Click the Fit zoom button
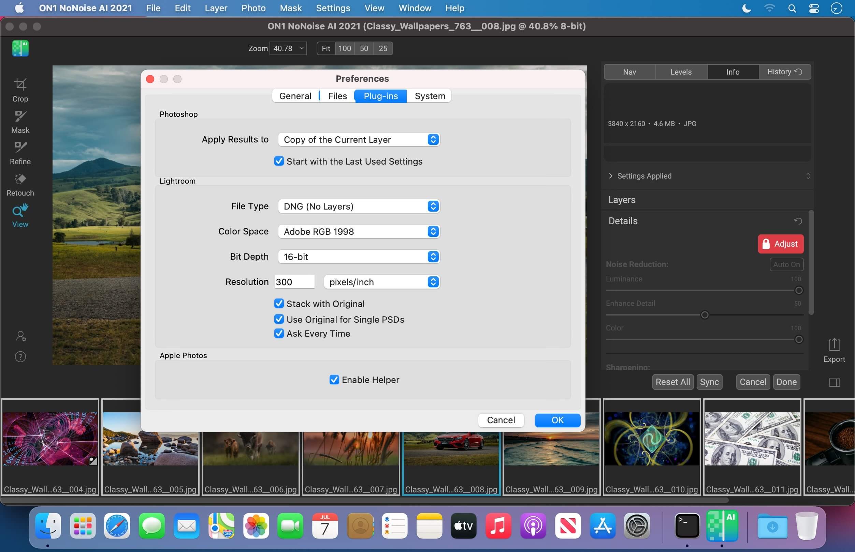This screenshot has width=855, height=552. coord(326,48)
